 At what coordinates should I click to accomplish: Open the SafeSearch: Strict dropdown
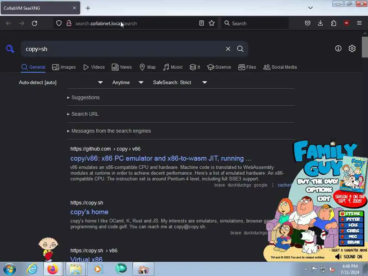pyautogui.click(x=180, y=82)
